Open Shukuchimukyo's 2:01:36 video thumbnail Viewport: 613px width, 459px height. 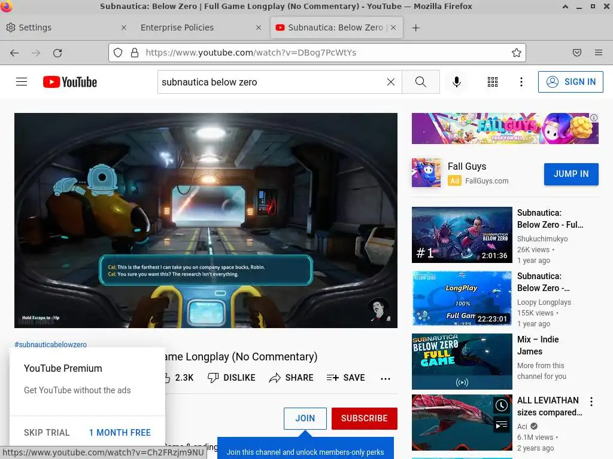pyautogui.click(x=462, y=234)
